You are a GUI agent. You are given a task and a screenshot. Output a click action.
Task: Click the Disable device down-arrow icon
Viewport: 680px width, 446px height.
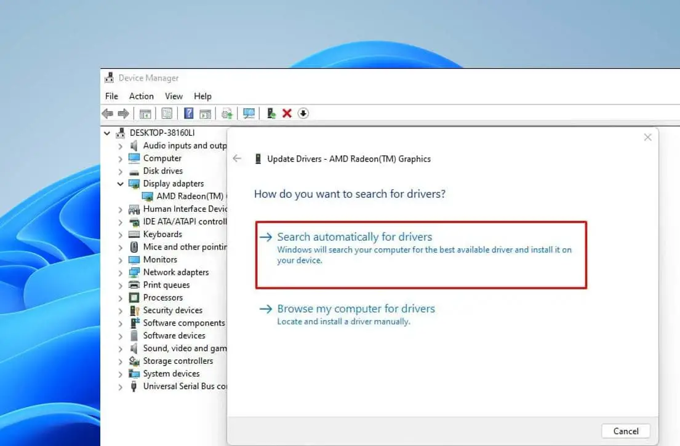pyautogui.click(x=303, y=113)
